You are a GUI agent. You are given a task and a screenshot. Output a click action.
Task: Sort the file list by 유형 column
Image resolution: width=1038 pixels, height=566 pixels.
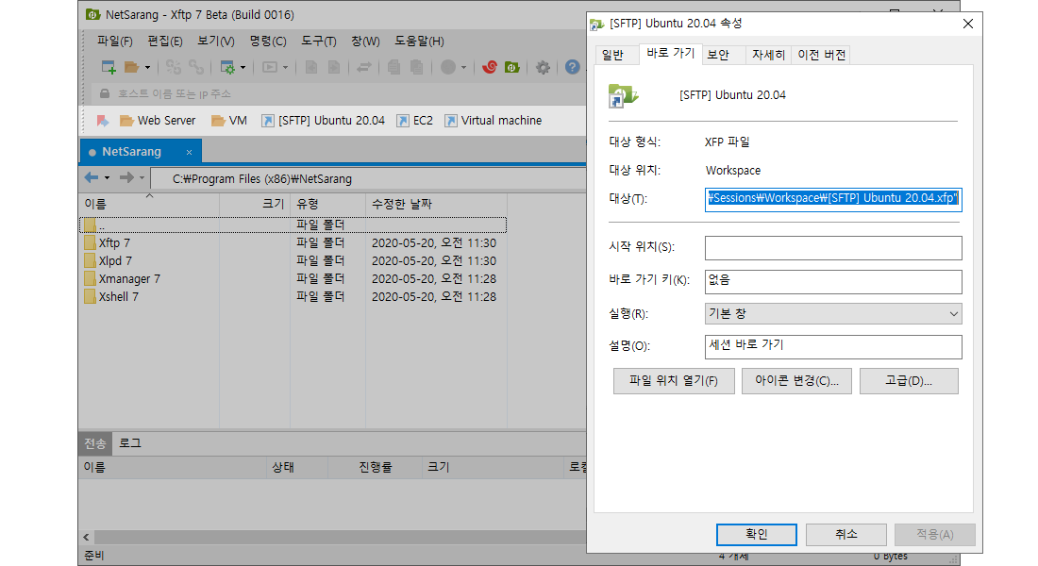tap(327, 204)
